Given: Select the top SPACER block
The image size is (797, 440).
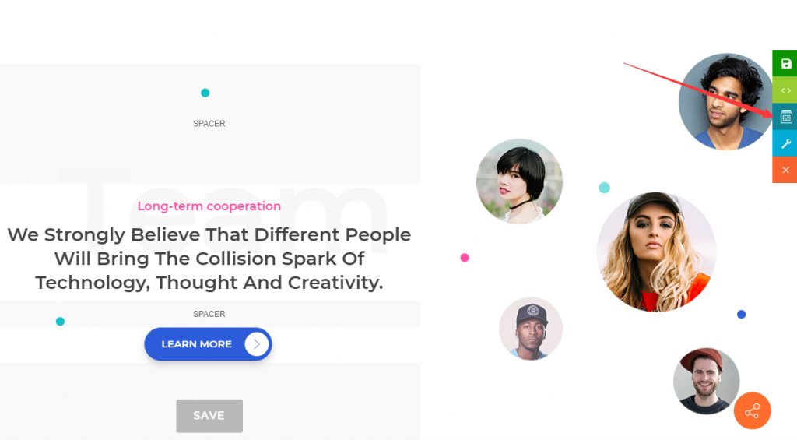Looking at the screenshot, I should tap(209, 123).
